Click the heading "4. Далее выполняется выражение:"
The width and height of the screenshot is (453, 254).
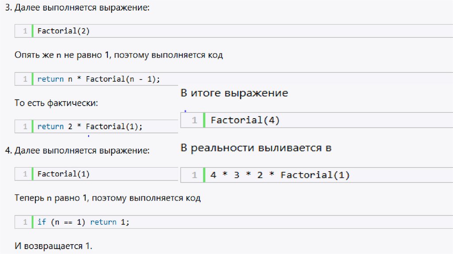(78, 150)
